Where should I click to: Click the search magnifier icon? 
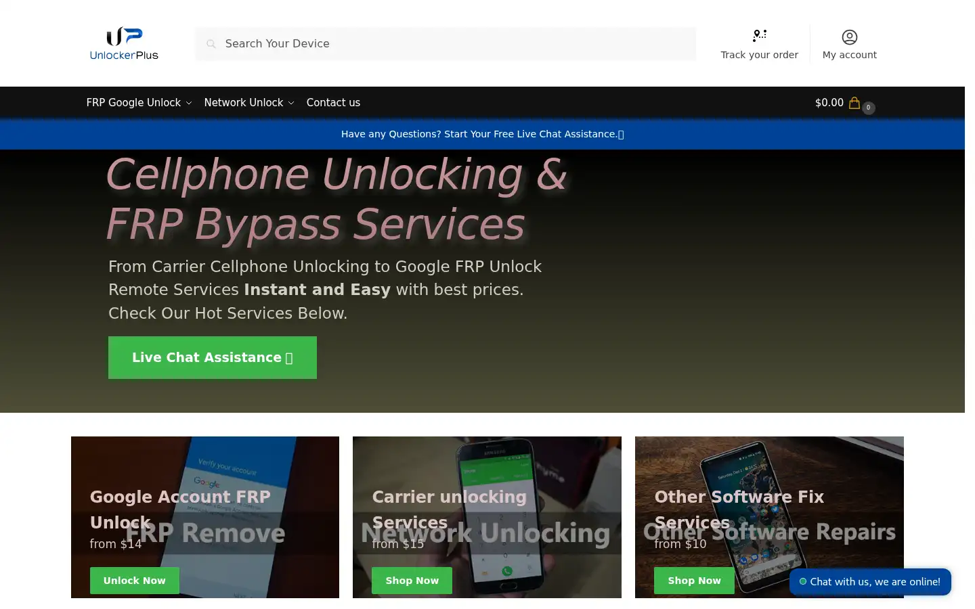tap(211, 44)
